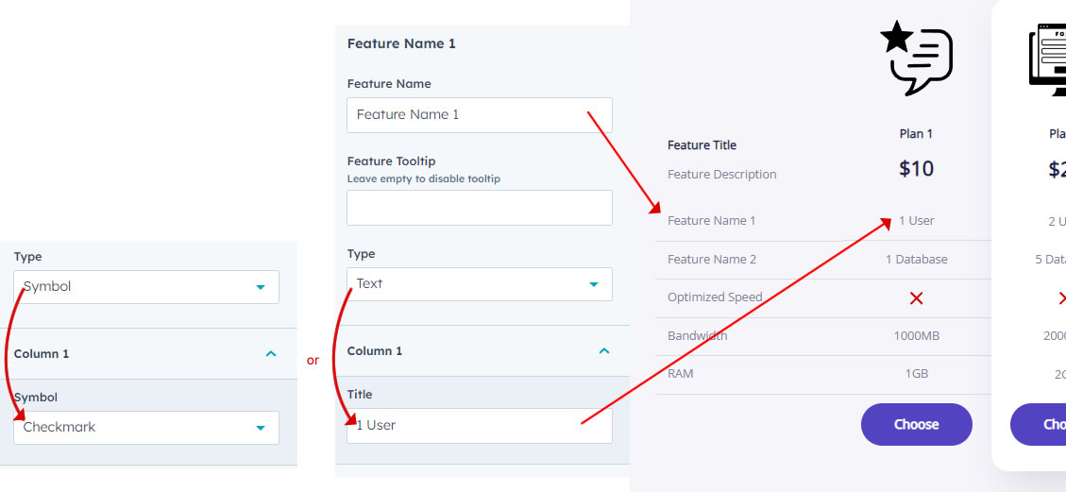The height and width of the screenshot is (492, 1066).
Task: Click the empty Feature Tooltip input field
Action: [x=479, y=208]
